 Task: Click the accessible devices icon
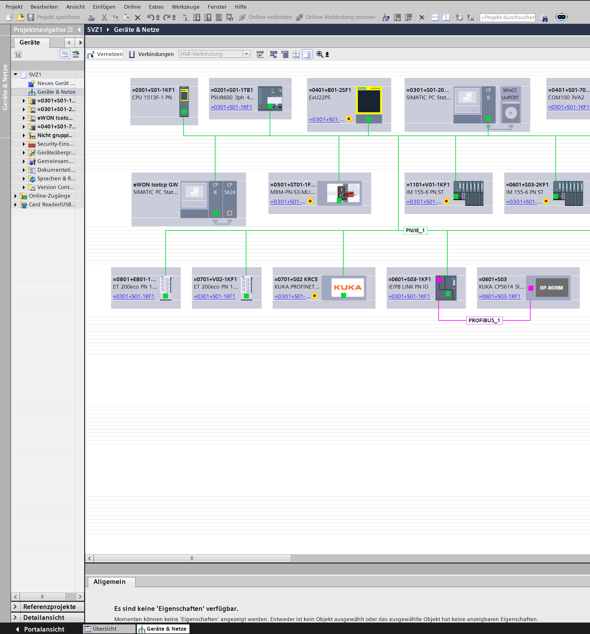coord(386,18)
